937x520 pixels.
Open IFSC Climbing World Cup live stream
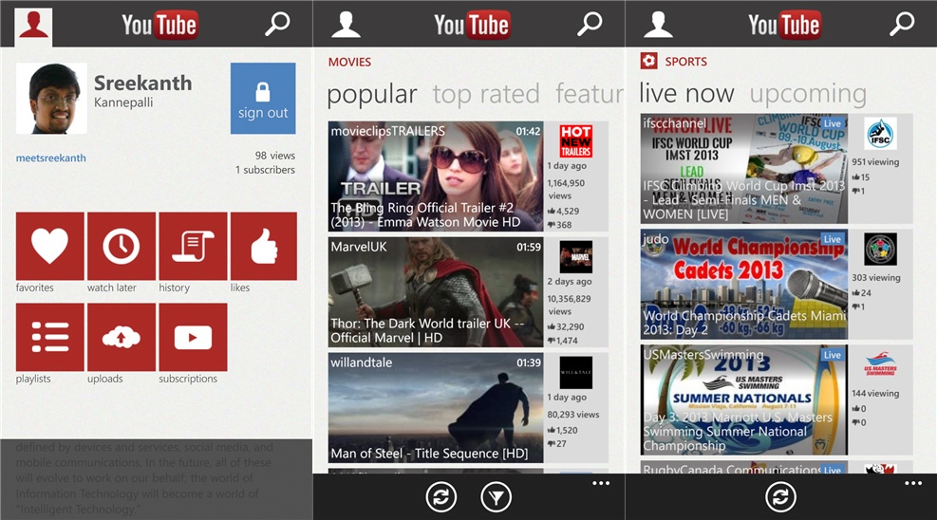click(744, 169)
